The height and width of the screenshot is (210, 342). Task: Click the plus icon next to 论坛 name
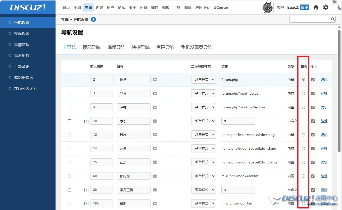pyautogui.click(x=155, y=80)
